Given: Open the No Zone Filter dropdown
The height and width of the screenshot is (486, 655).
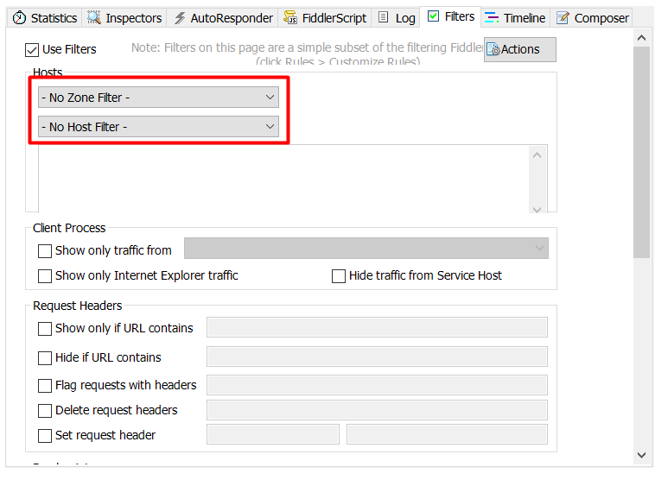Looking at the screenshot, I should [x=158, y=98].
